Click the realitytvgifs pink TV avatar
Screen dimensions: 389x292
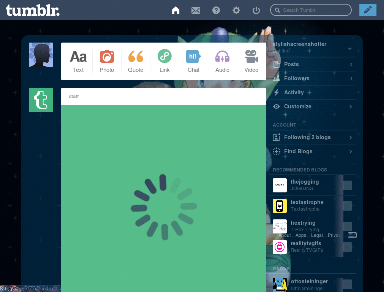point(280,247)
